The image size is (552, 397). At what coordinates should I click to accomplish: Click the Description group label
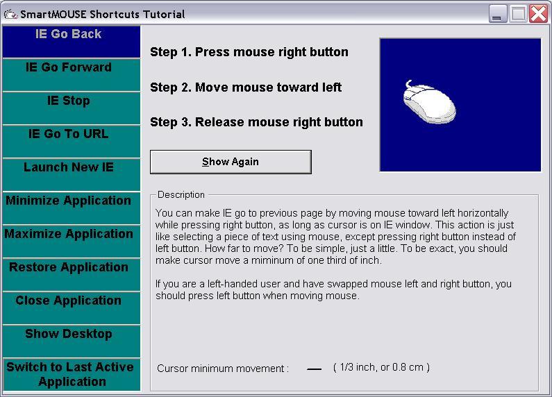(x=181, y=194)
